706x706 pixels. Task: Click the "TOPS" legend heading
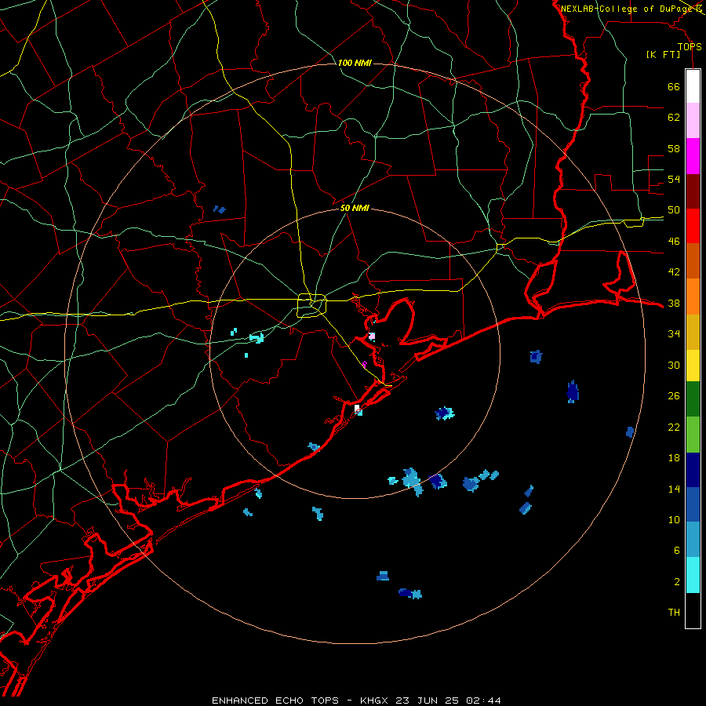pos(690,47)
